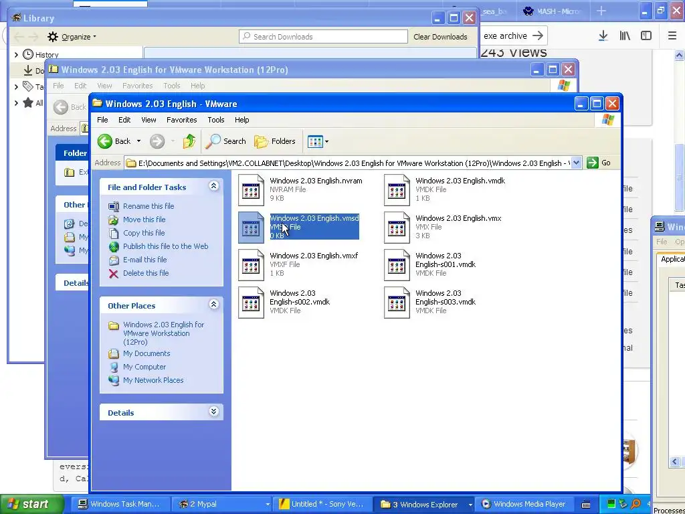Open the Address bar dropdown arrow
The width and height of the screenshot is (685, 514).
click(576, 163)
